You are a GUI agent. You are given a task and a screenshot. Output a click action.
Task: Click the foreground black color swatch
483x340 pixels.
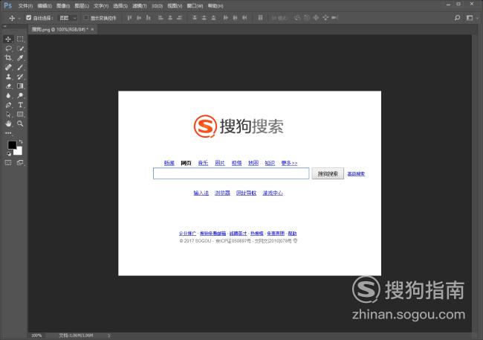12,144
